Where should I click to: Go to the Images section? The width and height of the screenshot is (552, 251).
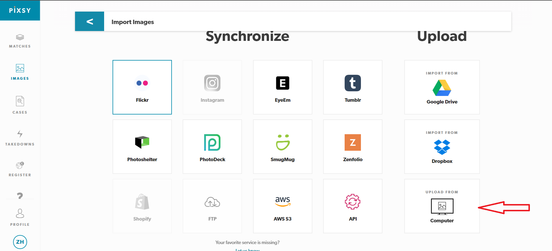20,72
